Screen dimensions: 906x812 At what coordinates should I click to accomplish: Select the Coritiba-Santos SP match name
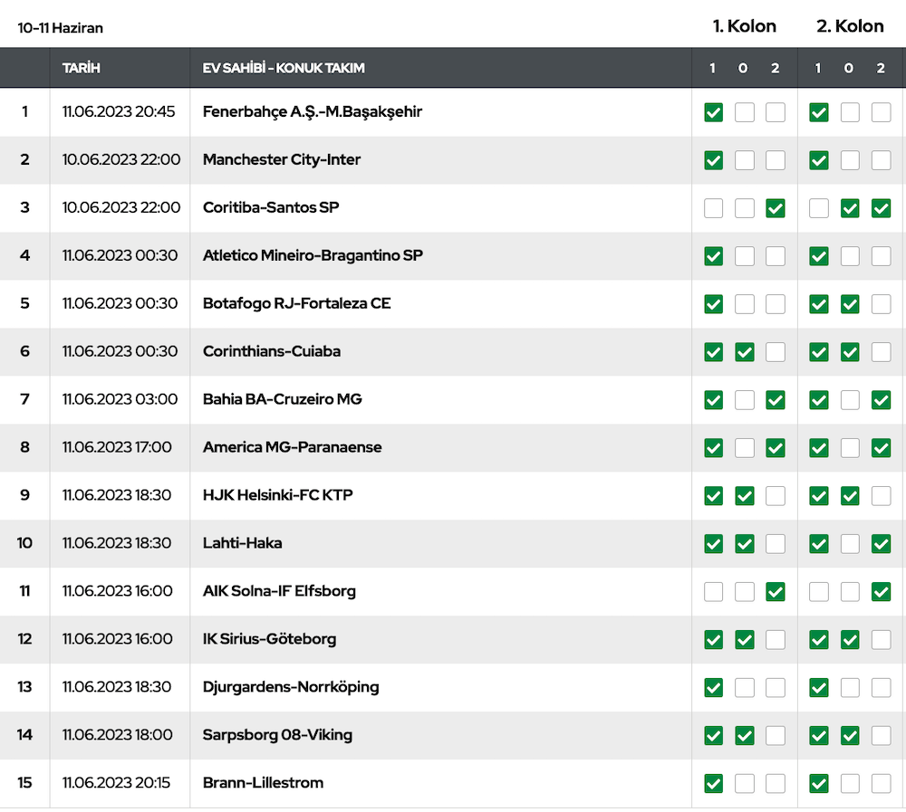click(x=270, y=207)
